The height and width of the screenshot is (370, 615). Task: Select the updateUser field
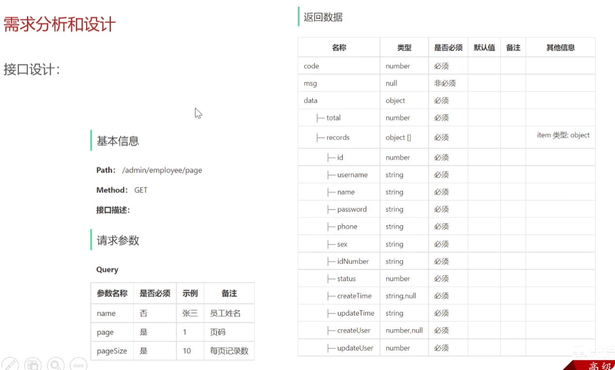click(355, 348)
